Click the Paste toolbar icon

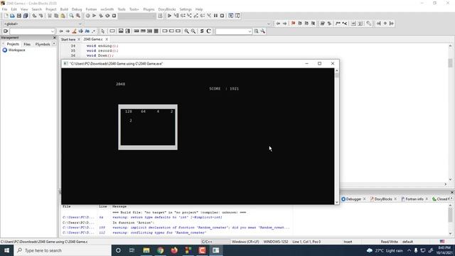pyautogui.click(x=63, y=16)
